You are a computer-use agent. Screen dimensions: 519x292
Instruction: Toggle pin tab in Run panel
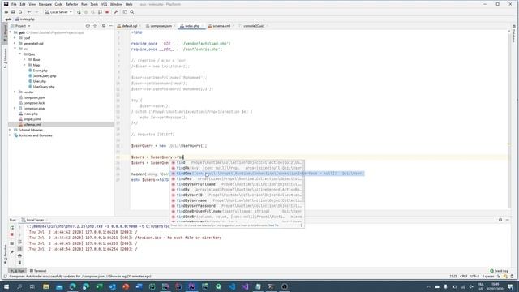click(12, 252)
